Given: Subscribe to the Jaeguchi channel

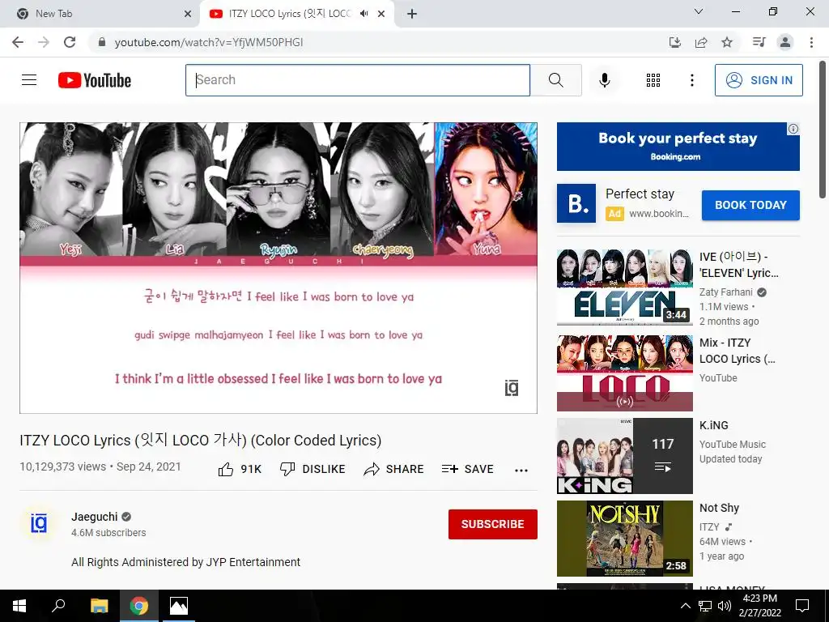Looking at the screenshot, I should (493, 524).
